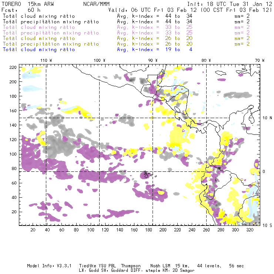
Task: Click the blue 'Avg. k-index = 19 to 4' text
Action: click(x=155, y=50)
